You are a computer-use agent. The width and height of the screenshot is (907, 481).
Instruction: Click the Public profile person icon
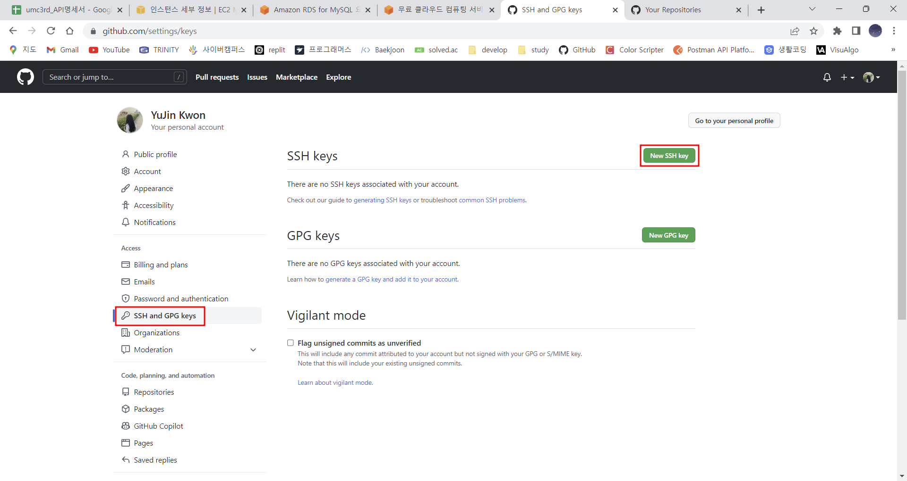pyautogui.click(x=126, y=154)
